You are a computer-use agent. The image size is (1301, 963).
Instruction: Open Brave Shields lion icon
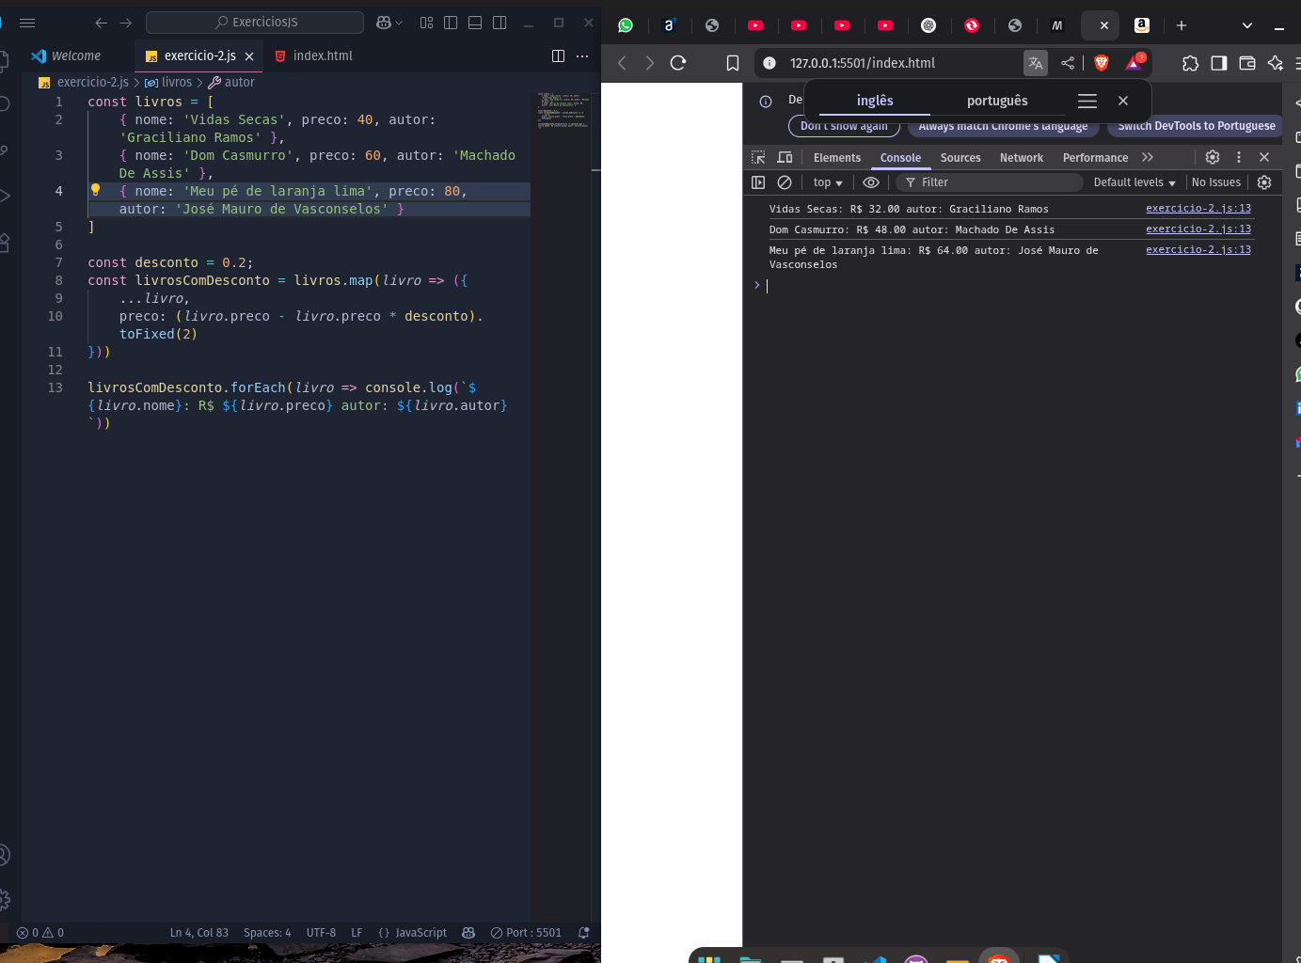[1102, 63]
